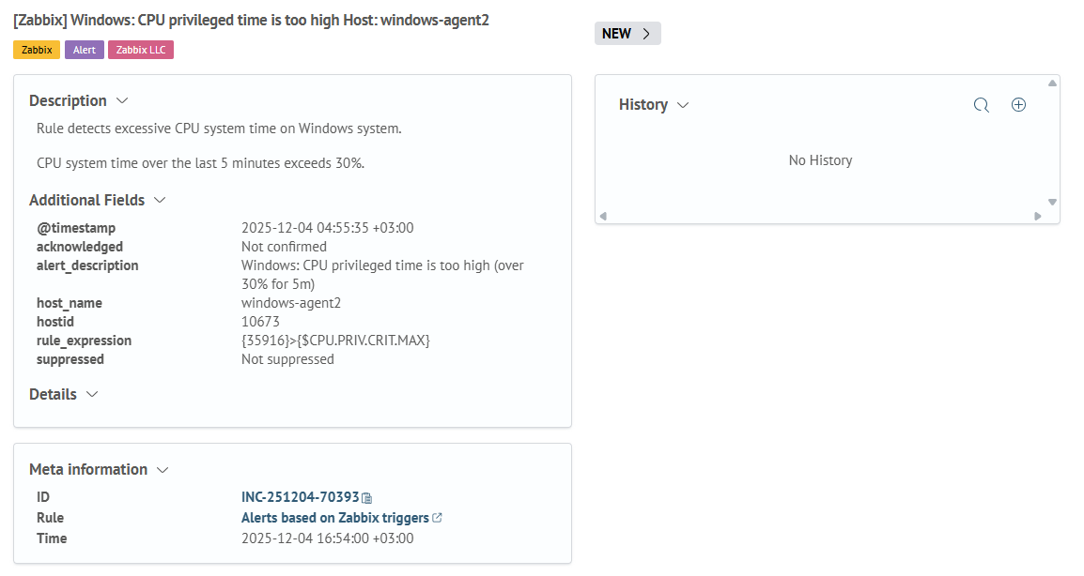Copy the incident ID INC-251204-70393
The height and width of the screenshot is (576, 1084).
(368, 498)
